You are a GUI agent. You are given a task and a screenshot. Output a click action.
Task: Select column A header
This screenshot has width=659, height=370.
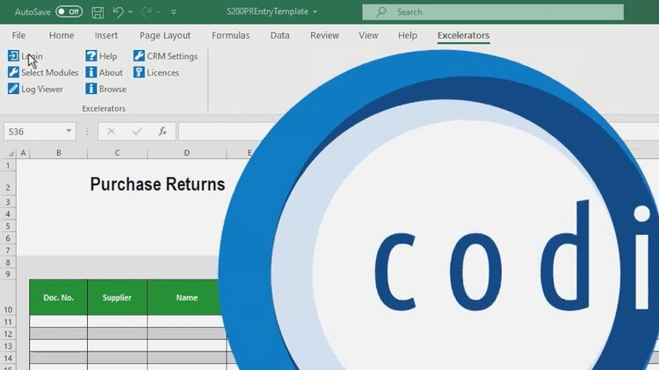tap(23, 153)
